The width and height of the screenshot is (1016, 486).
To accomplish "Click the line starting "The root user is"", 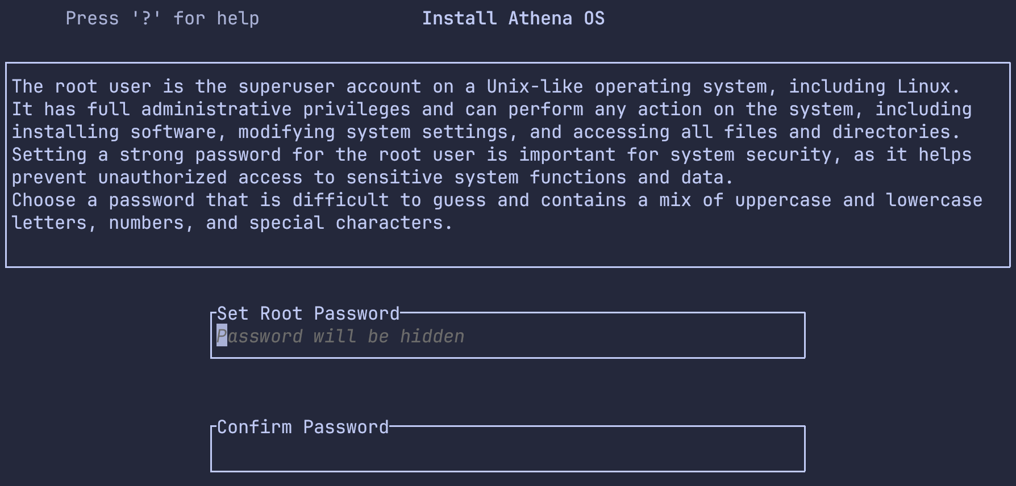I will click(486, 87).
